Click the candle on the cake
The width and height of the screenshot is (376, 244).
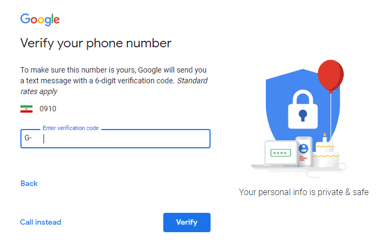[324, 137]
